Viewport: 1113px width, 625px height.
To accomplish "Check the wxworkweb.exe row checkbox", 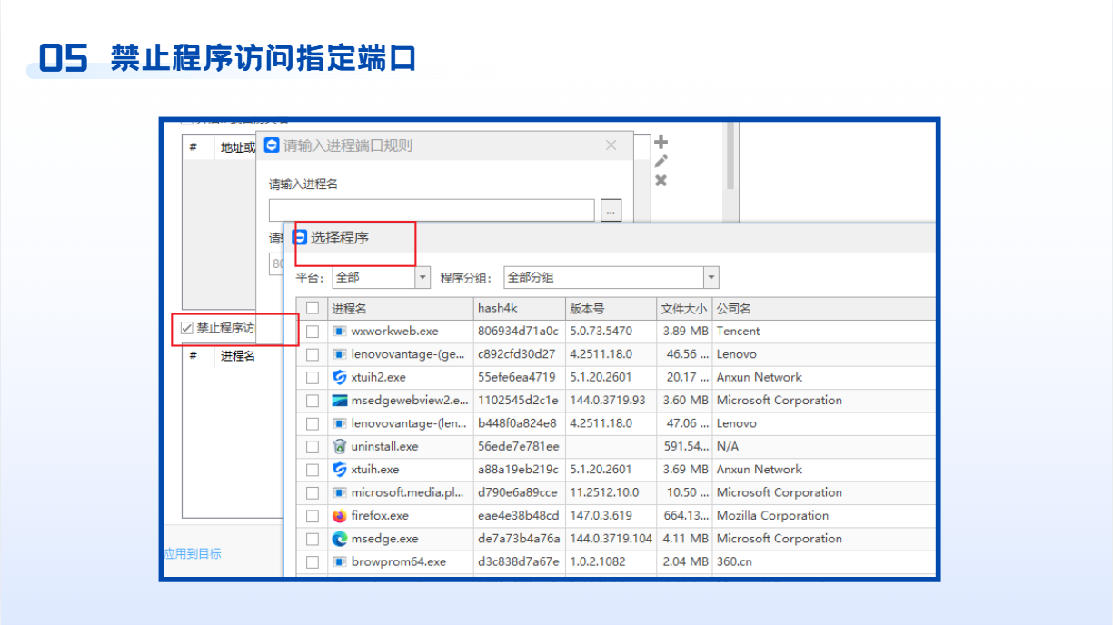I will (x=313, y=332).
